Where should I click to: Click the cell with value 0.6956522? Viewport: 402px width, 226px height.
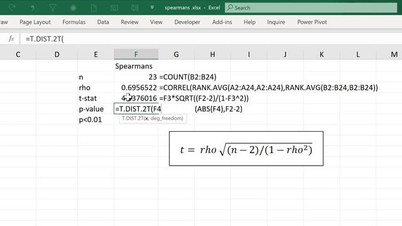coord(136,88)
